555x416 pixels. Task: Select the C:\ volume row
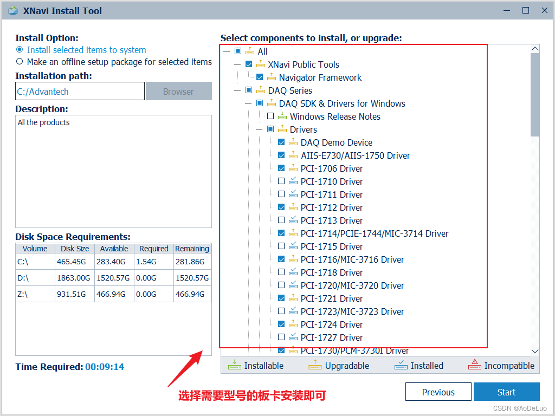point(113,262)
